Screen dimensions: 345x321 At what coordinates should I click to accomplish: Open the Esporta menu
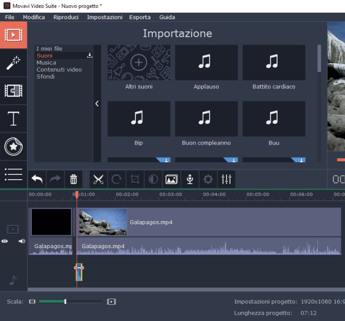[140, 17]
